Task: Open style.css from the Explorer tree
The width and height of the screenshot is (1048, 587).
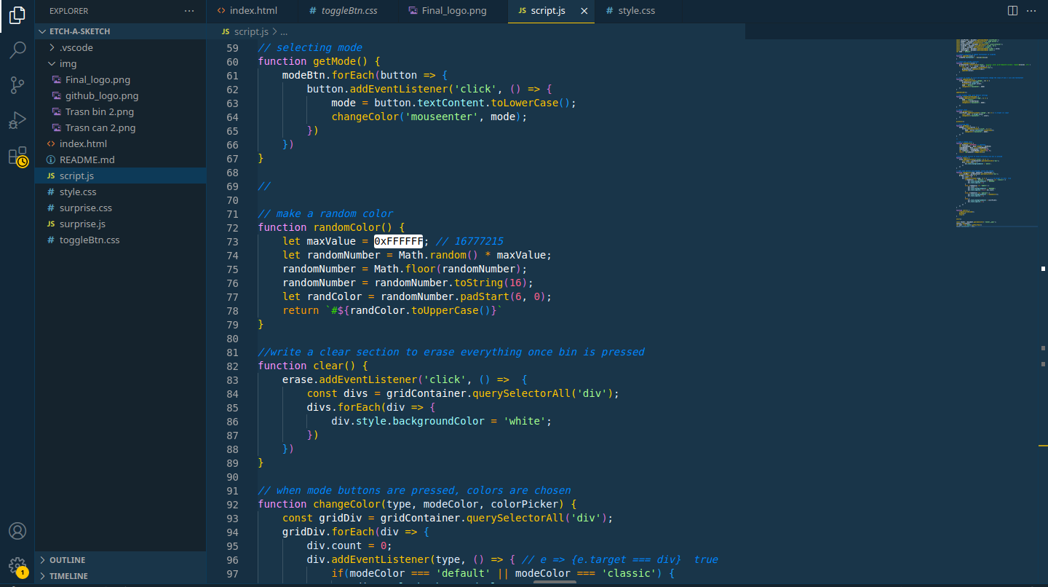Action: [121, 192]
